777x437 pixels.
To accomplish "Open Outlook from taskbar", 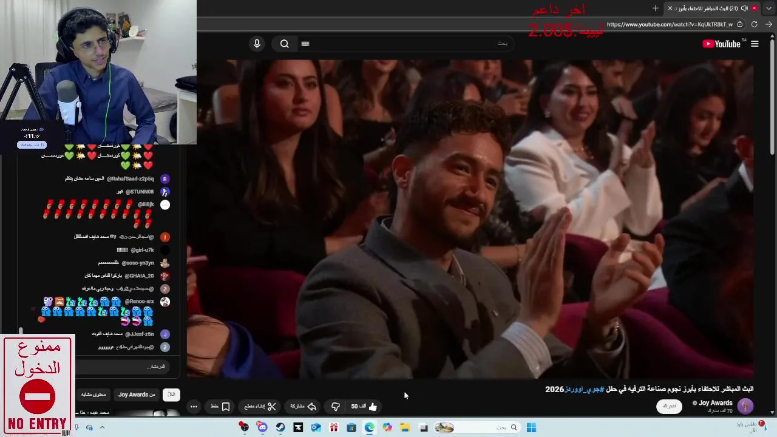I will (x=316, y=427).
